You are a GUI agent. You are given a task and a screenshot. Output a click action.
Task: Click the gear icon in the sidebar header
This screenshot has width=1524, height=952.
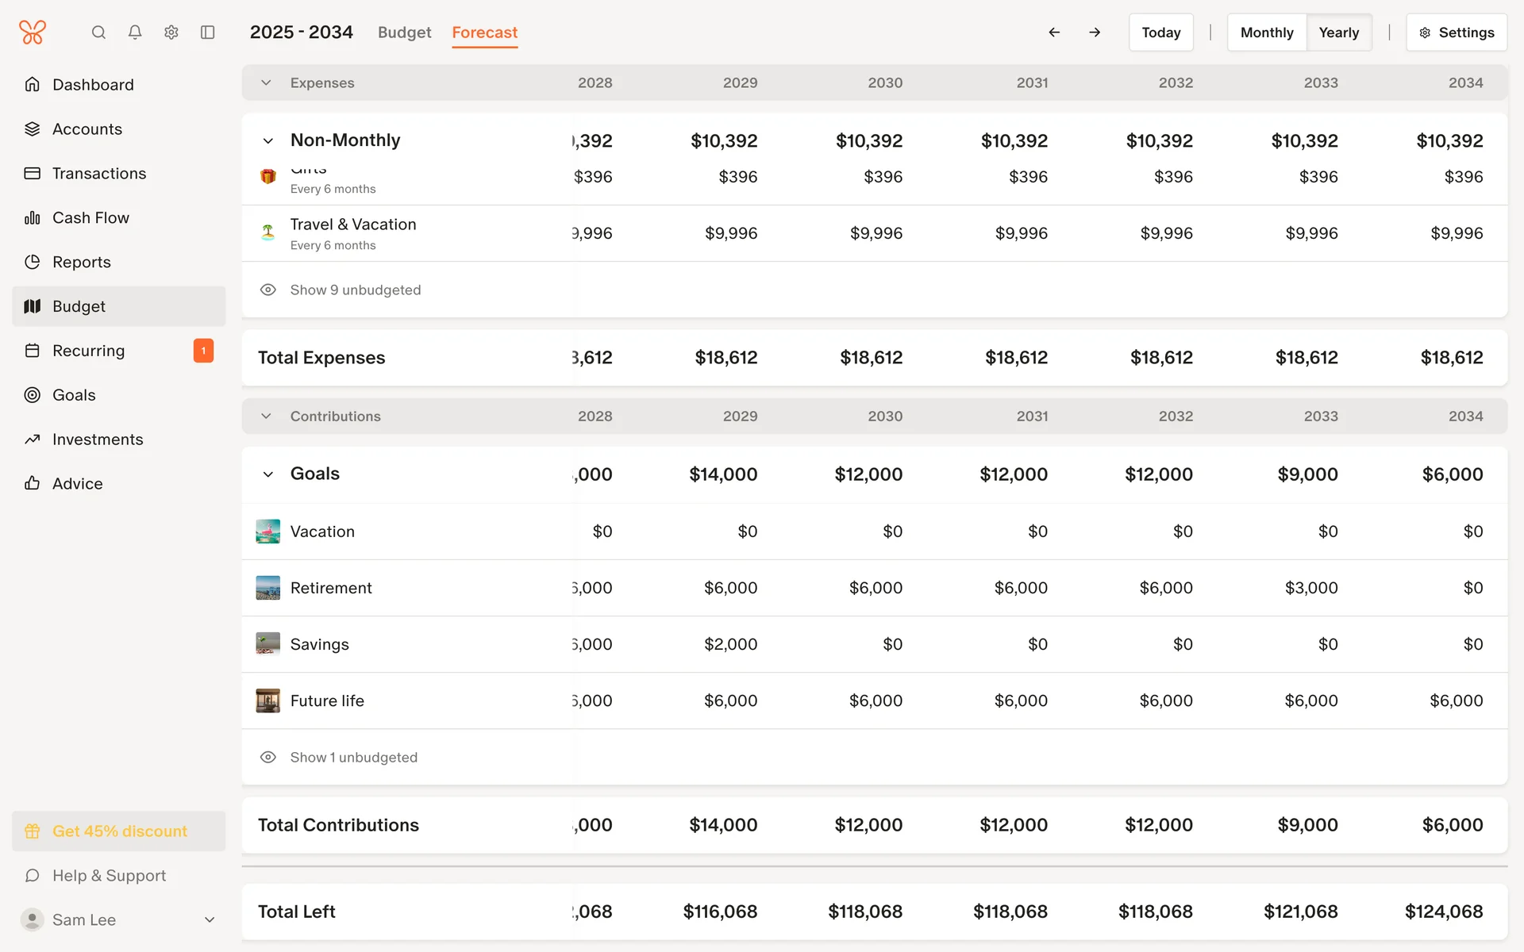click(x=171, y=33)
